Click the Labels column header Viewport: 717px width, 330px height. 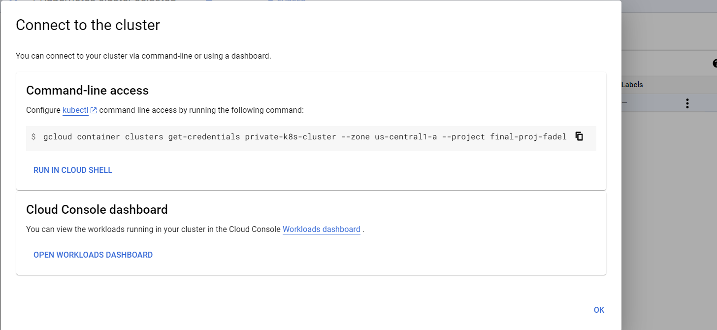click(632, 84)
